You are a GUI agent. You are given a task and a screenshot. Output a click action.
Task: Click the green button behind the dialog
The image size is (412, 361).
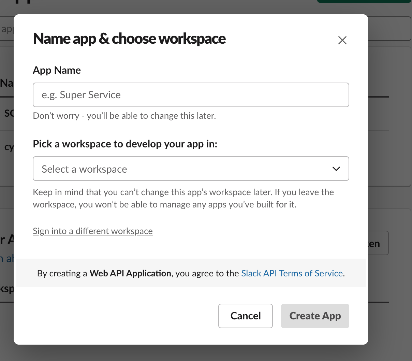[364, 1]
